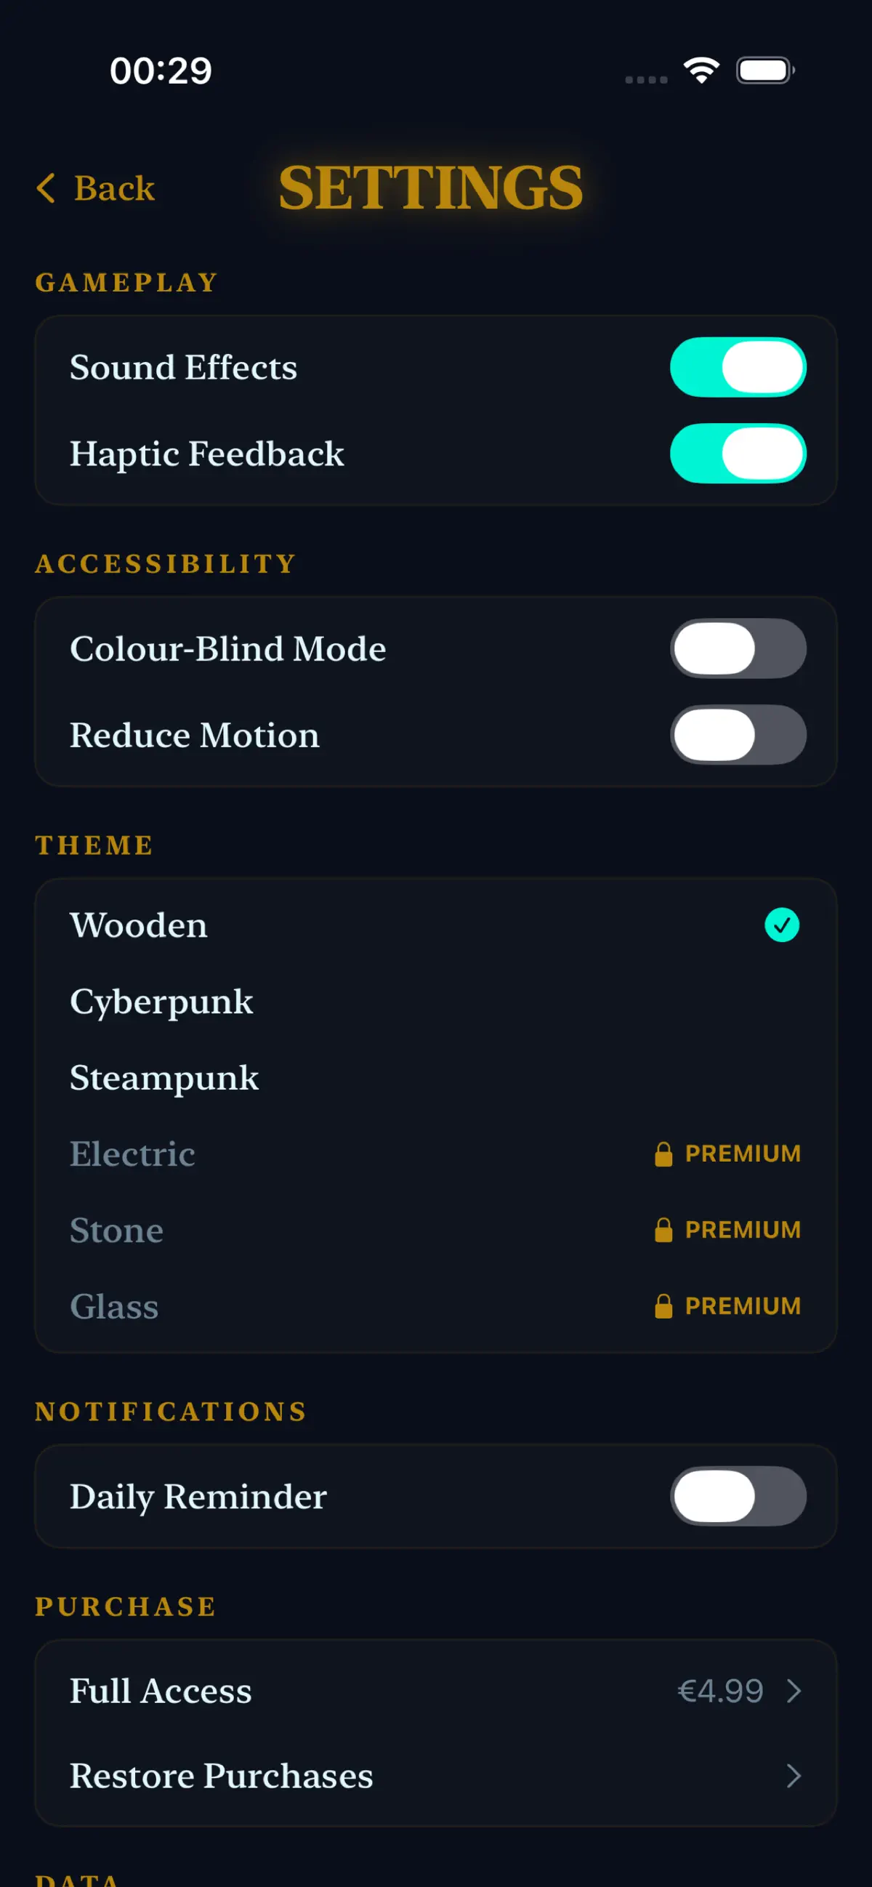Screen dimensions: 872x1887
Task: Open Restore Purchases via its chevron
Action: tap(794, 1776)
